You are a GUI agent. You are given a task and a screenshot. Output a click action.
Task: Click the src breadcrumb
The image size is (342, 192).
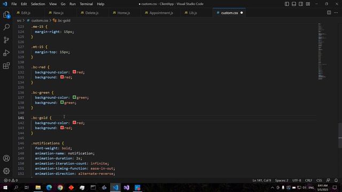pos(19,20)
